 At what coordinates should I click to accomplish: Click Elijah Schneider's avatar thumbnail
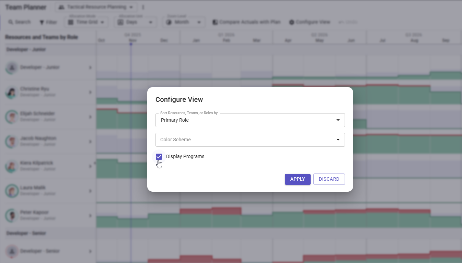(12, 117)
